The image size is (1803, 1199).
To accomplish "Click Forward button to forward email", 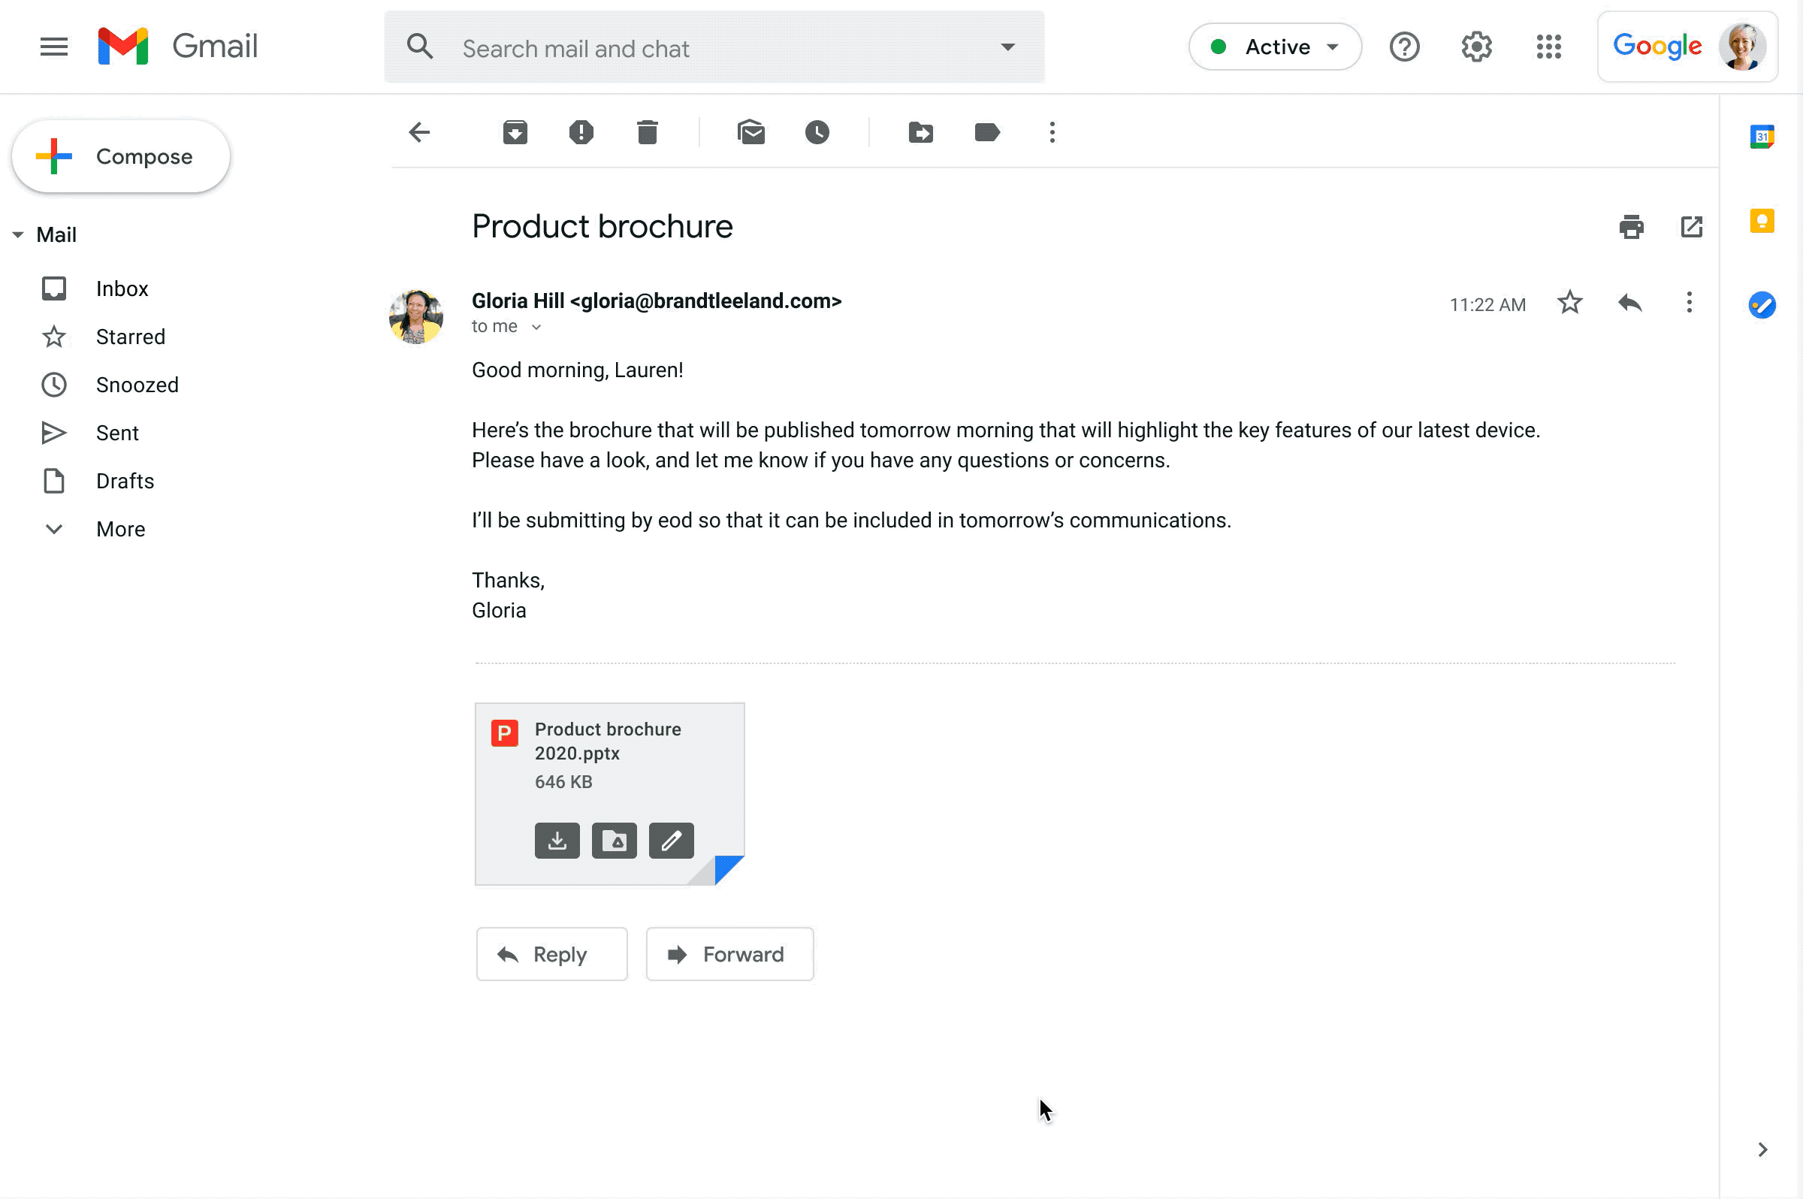I will [x=729, y=954].
